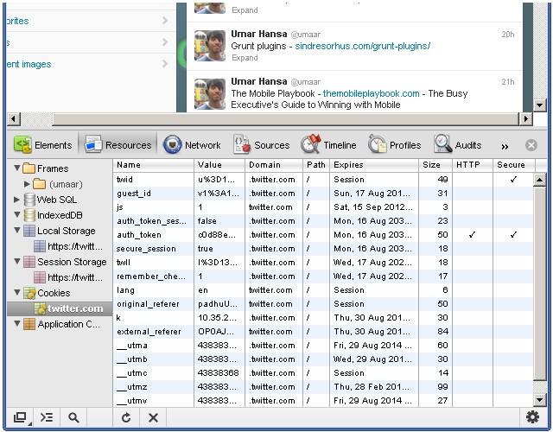Screen dimensions: 553x432
Task: Sort cookies by Expires column
Action: click(x=374, y=165)
